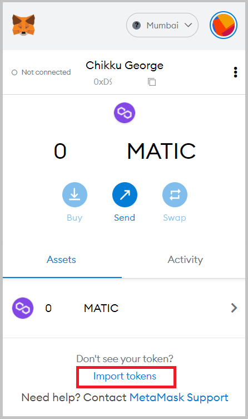Switch to the Activity tab
Screen dimensions: 248x419
[185, 260]
